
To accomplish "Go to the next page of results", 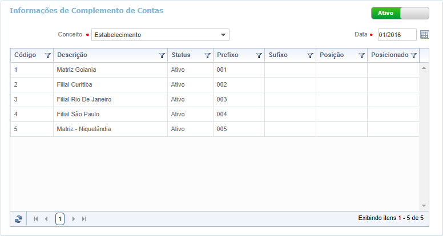I will pos(74,219).
